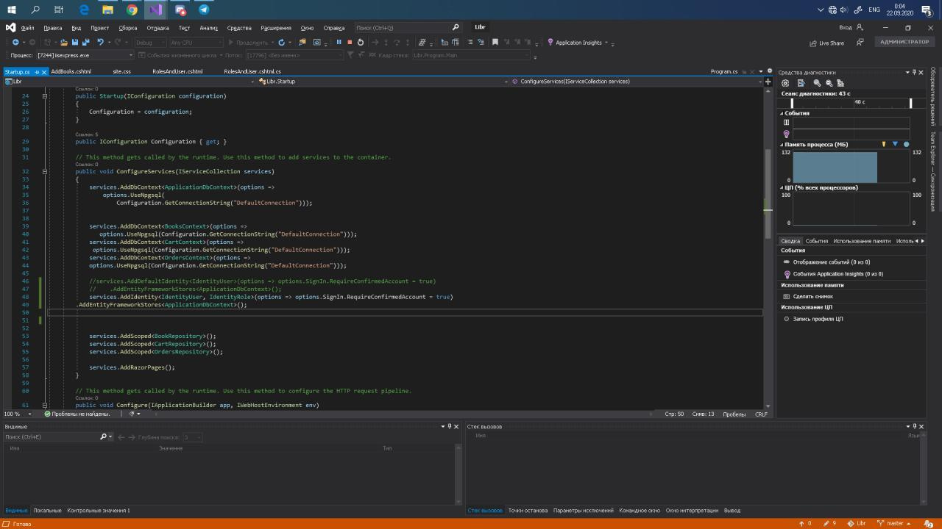942x529 pixels.
Task: Open the Process dropdown iisexpress.exe
Action: click(x=85, y=55)
